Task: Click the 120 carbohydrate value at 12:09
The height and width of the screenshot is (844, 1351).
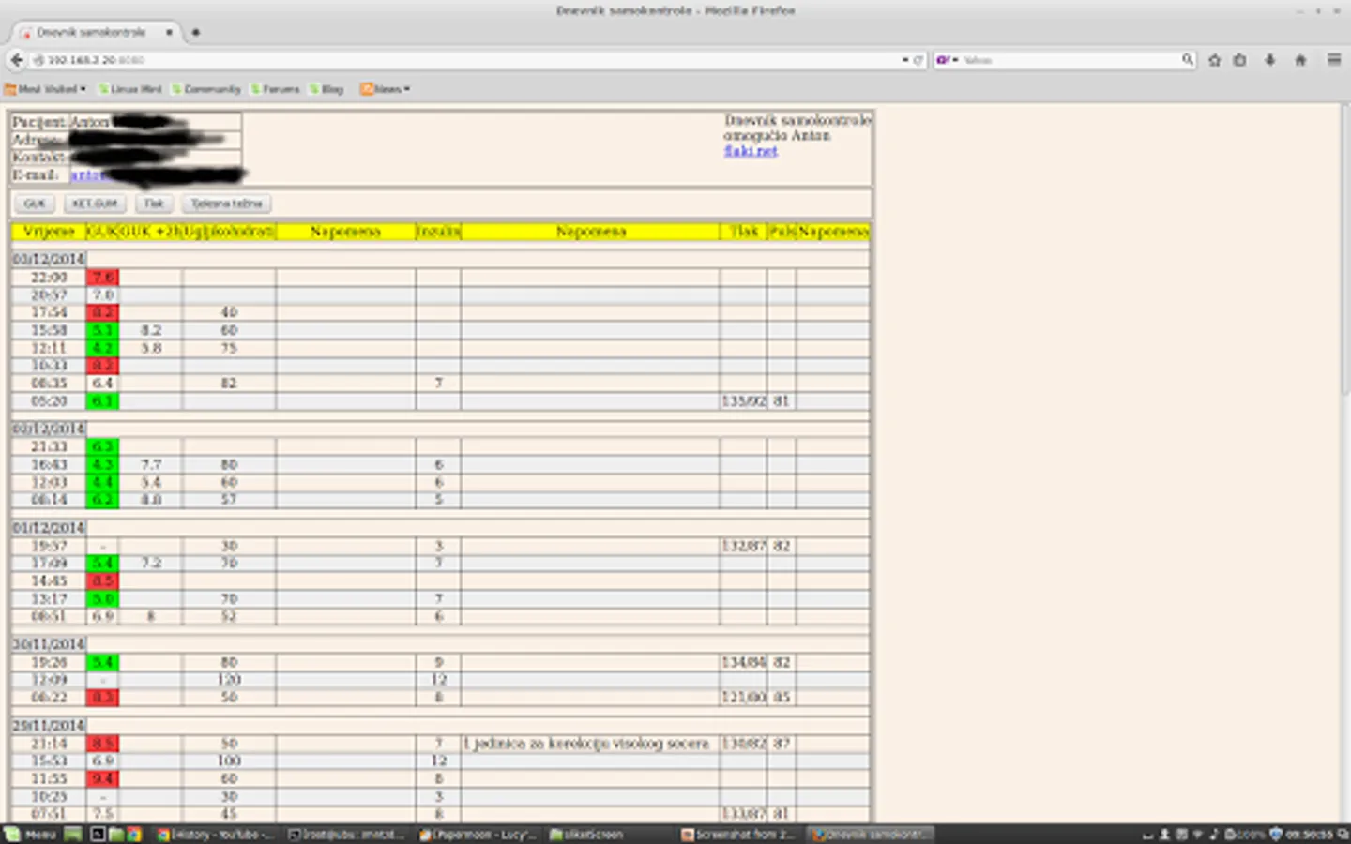Action: pos(229,680)
